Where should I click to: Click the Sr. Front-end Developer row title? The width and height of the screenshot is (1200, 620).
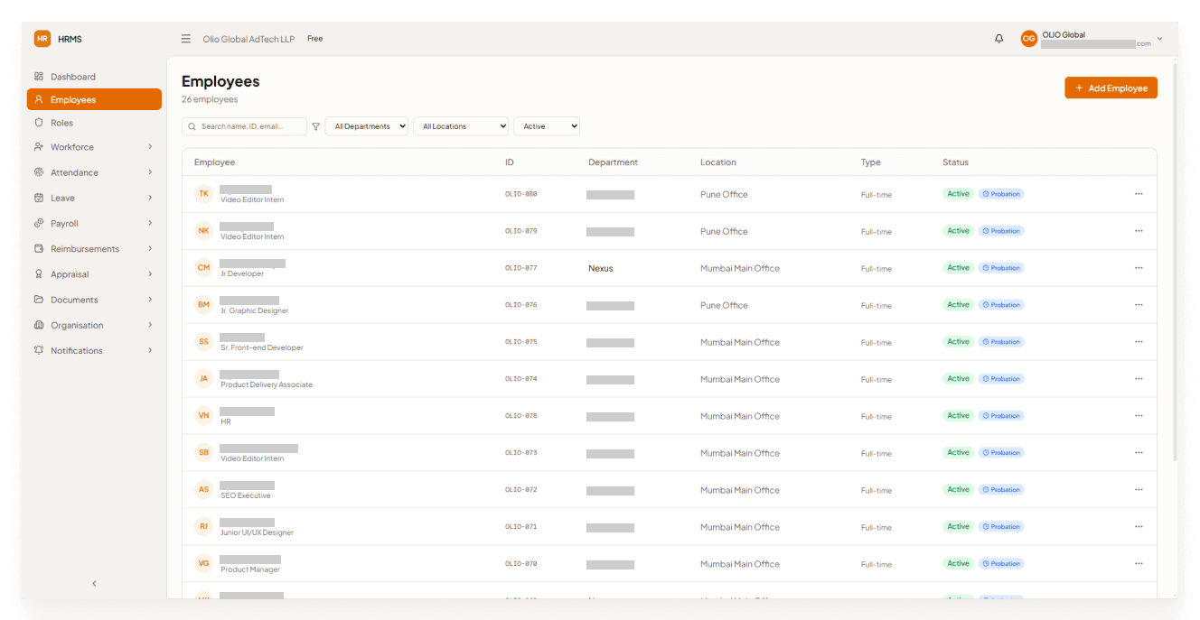262,347
